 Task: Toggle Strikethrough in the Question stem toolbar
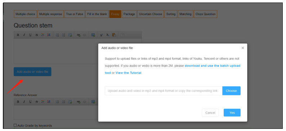click(36, 35)
